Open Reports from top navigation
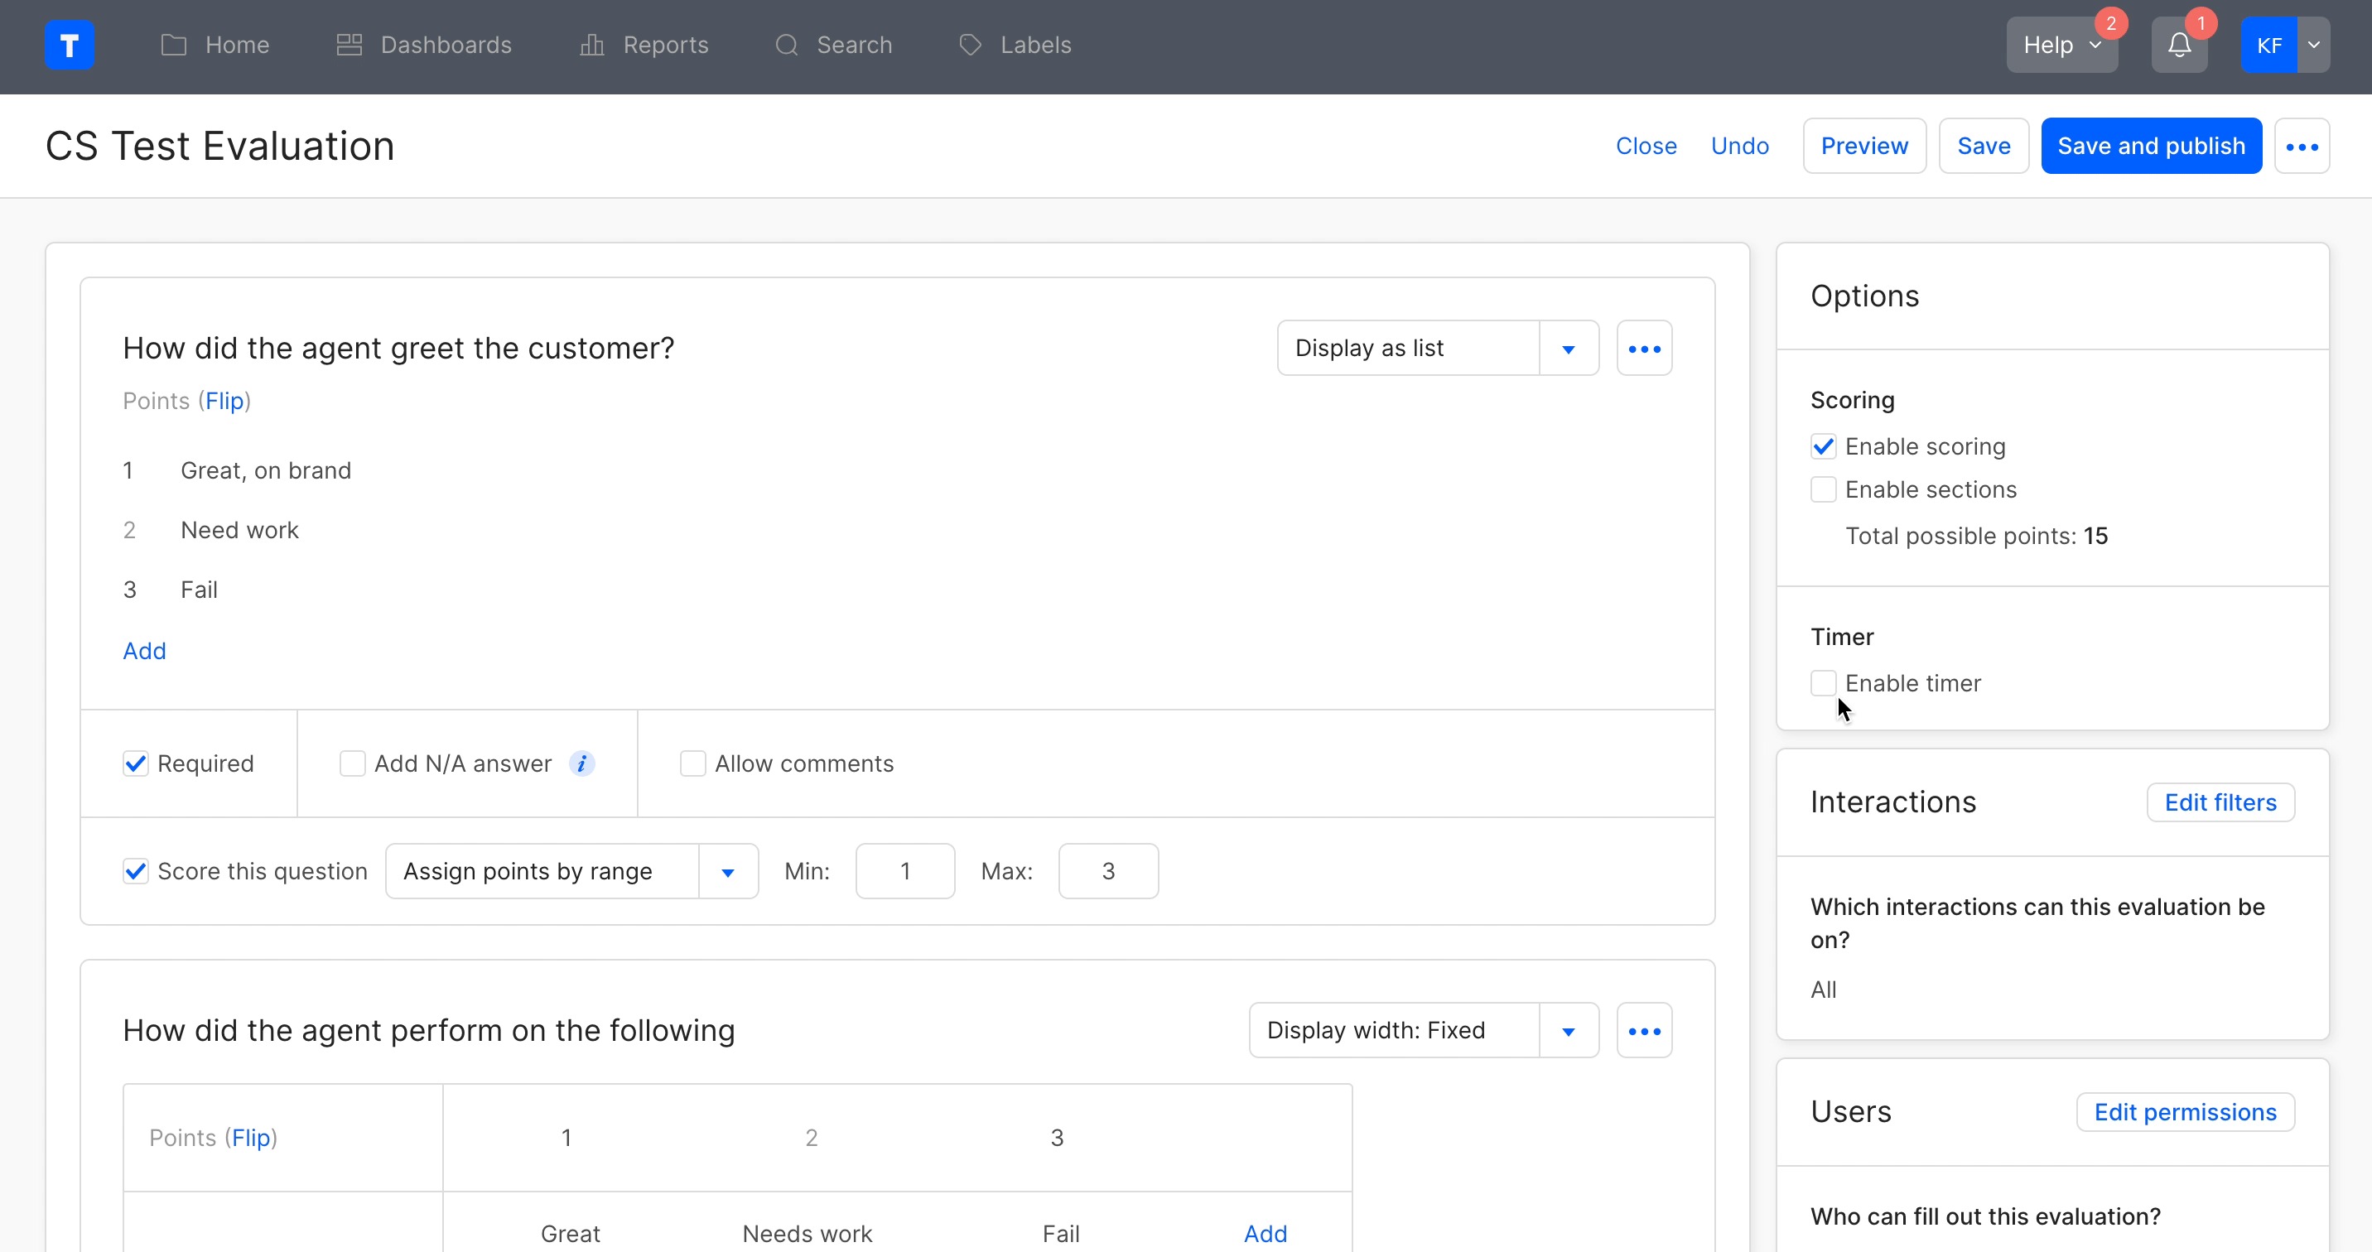The width and height of the screenshot is (2372, 1252). [x=644, y=45]
